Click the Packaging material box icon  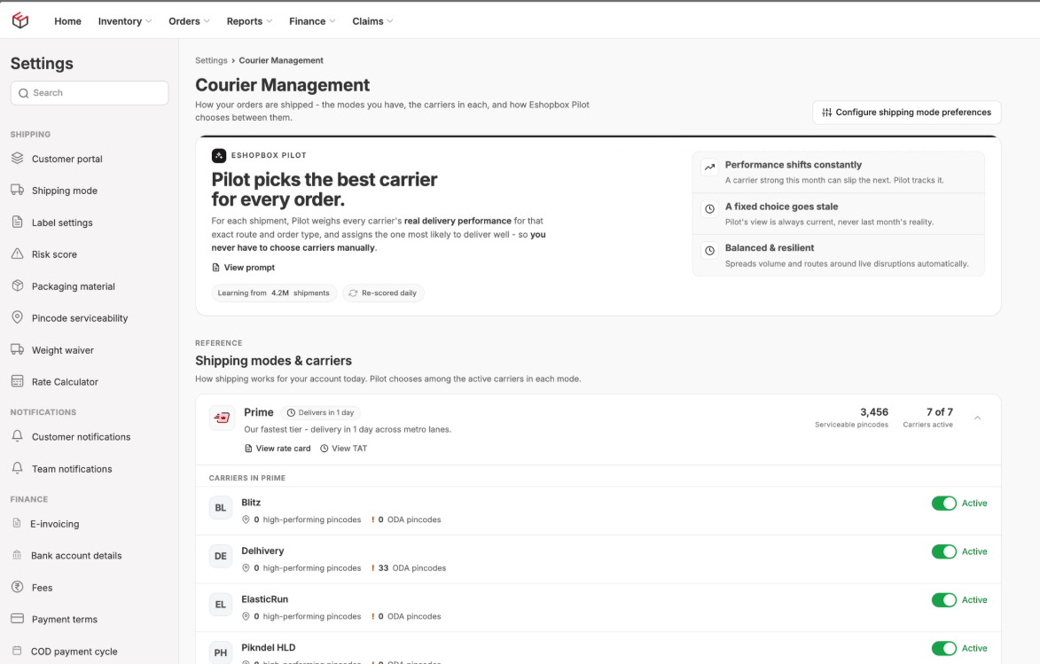pos(17,285)
